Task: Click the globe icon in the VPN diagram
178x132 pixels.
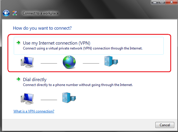Action: (x=70, y=62)
